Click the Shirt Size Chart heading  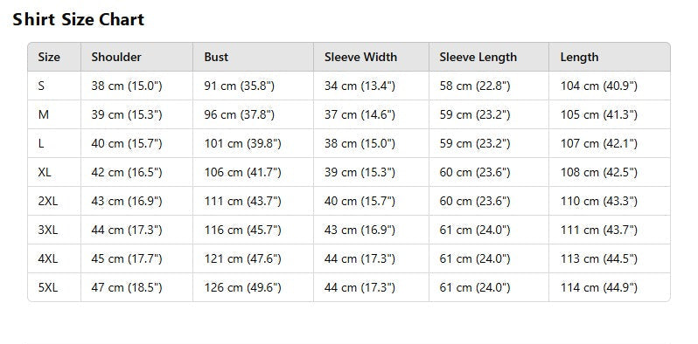(79, 19)
